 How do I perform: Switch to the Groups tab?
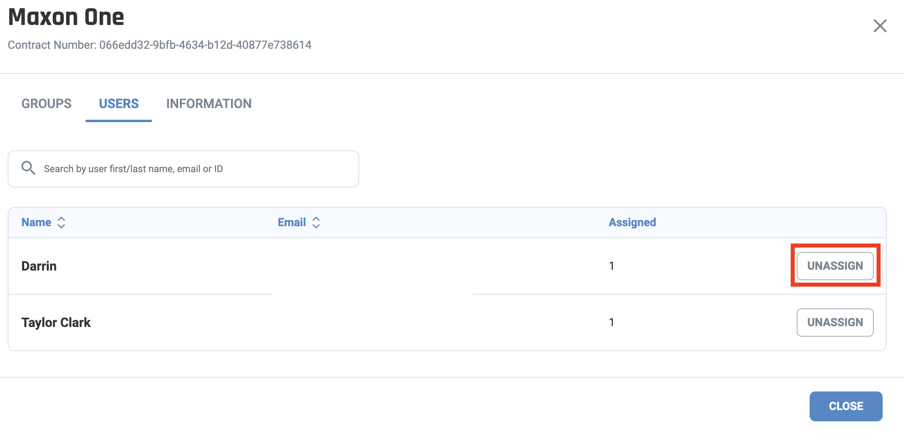(x=46, y=104)
